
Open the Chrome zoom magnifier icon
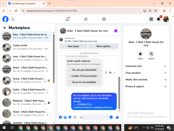(x=150, y=11)
